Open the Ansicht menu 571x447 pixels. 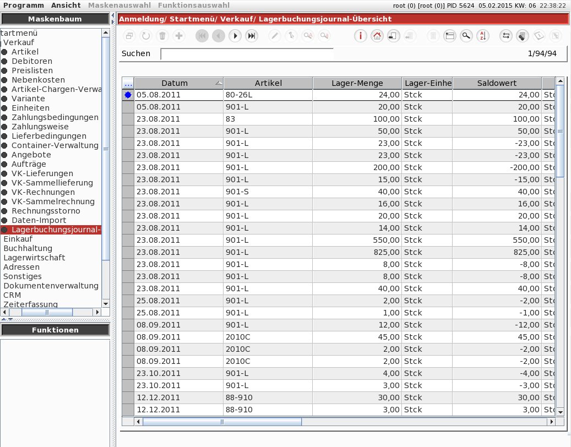click(x=66, y=5)
